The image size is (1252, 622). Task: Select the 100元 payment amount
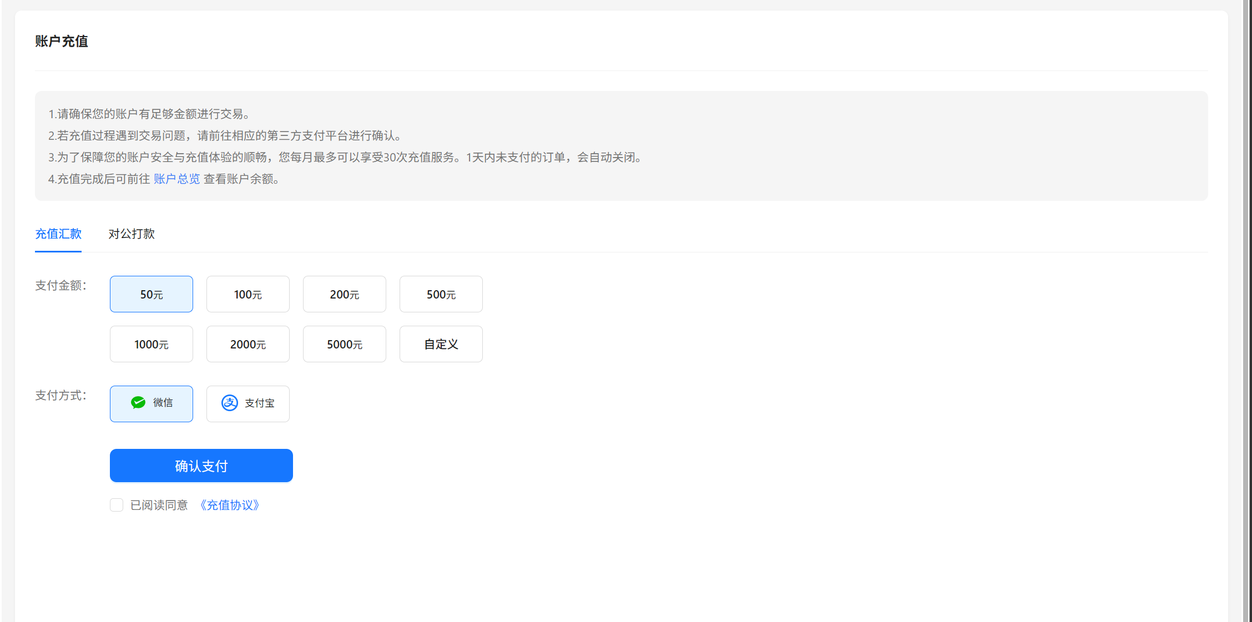tap(248, 294)
